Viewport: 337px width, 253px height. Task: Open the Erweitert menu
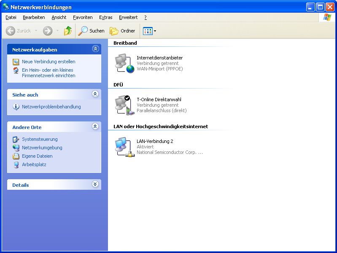tap(128, 17)
